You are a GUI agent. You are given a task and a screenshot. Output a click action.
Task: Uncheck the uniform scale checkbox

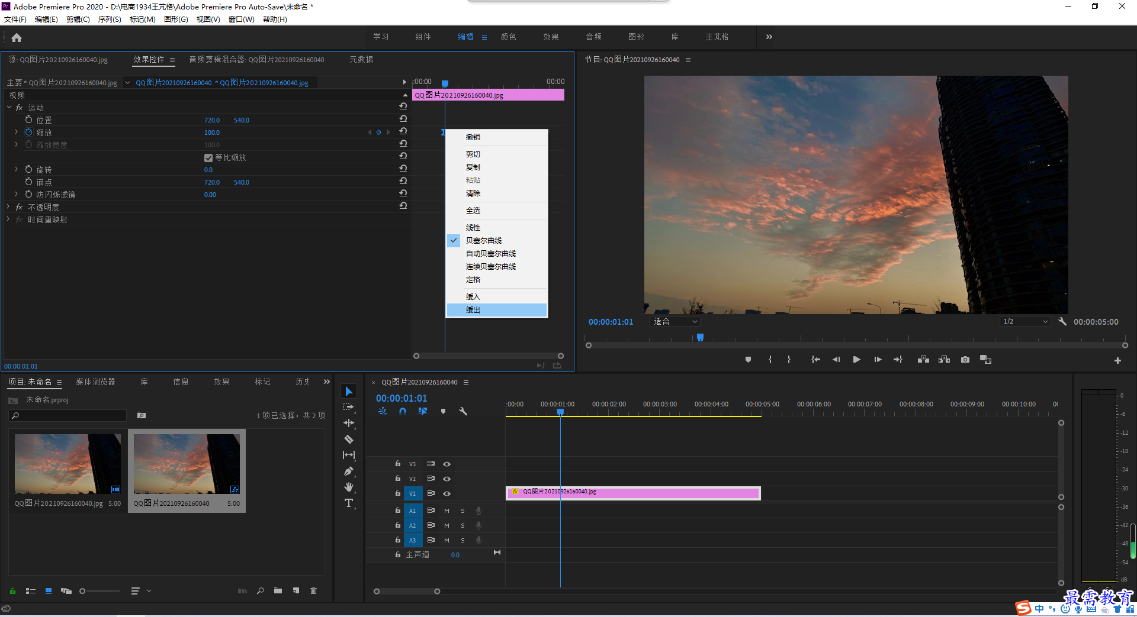[208, 158]
